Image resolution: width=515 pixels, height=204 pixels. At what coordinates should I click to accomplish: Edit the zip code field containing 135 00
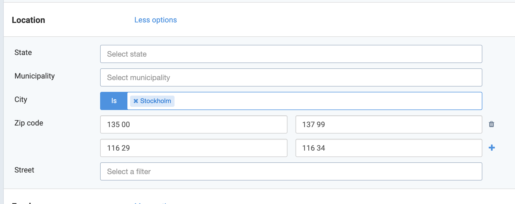click(x=194, y=124)
